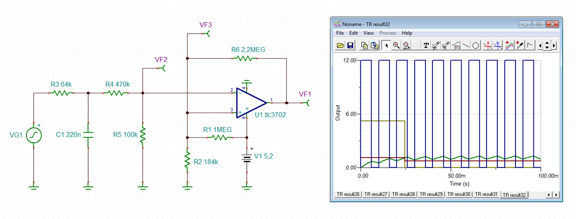Image resolution: width=577 pixels, height=219 pixels.
Task: Switch to the TR result26 tab
Action: click(348, 194)
